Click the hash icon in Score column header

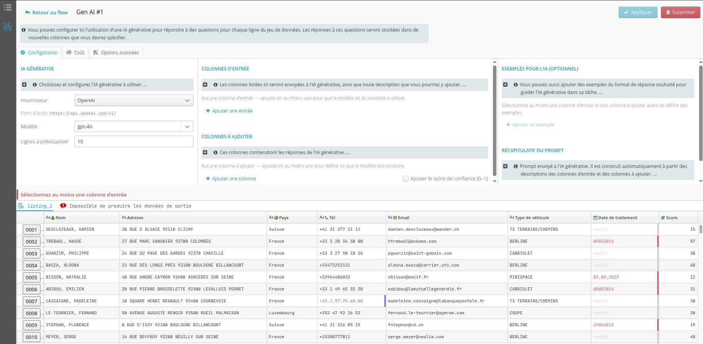[663, 218]
